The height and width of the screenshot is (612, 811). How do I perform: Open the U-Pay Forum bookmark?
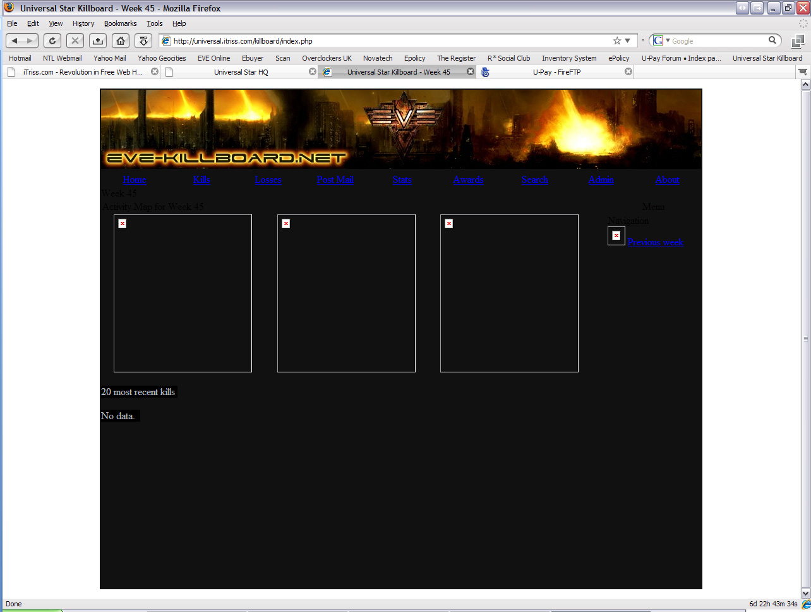[682, 58]
